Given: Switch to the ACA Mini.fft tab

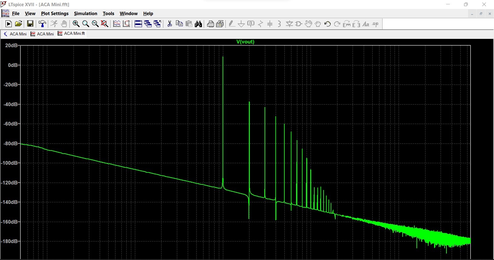Looking at the screenshot, I should click(71, 34).
